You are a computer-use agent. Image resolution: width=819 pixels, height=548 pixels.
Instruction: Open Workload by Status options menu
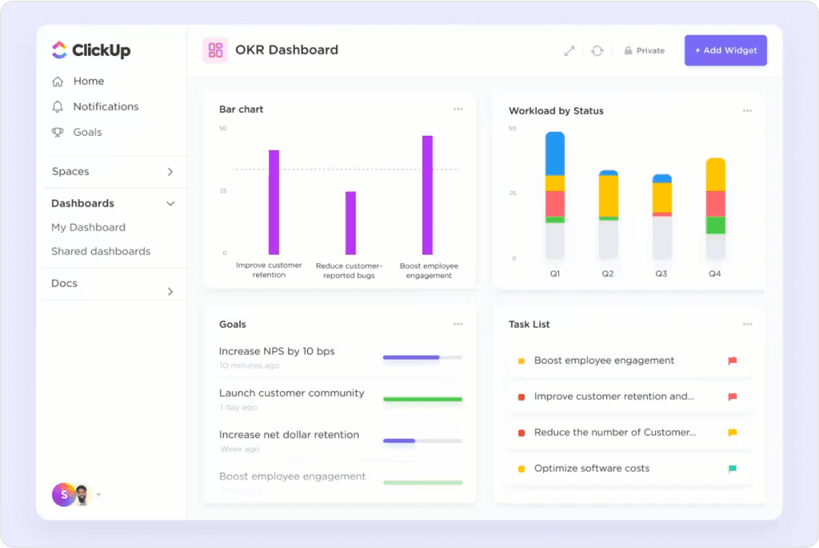point(747,110)
